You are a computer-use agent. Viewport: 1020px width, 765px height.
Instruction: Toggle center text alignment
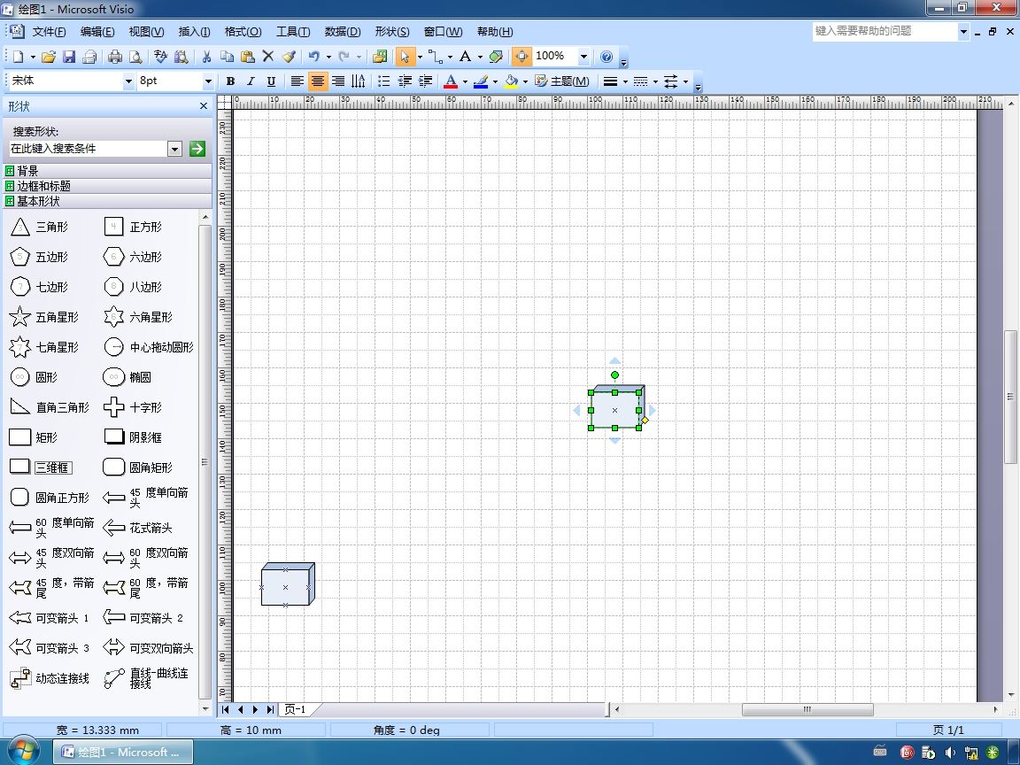tap(318, 81)
